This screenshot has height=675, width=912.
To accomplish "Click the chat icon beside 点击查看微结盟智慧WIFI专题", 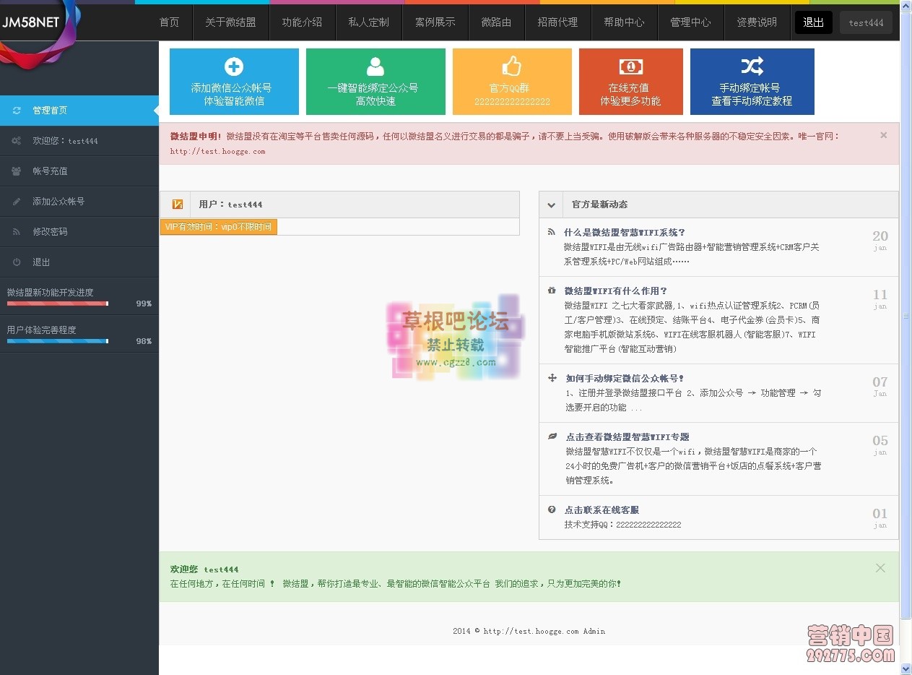I will click(552, 437).
